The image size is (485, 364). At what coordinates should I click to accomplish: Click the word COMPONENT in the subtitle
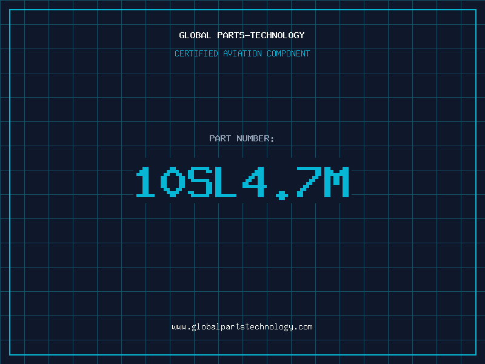click(x=289, y=53)
